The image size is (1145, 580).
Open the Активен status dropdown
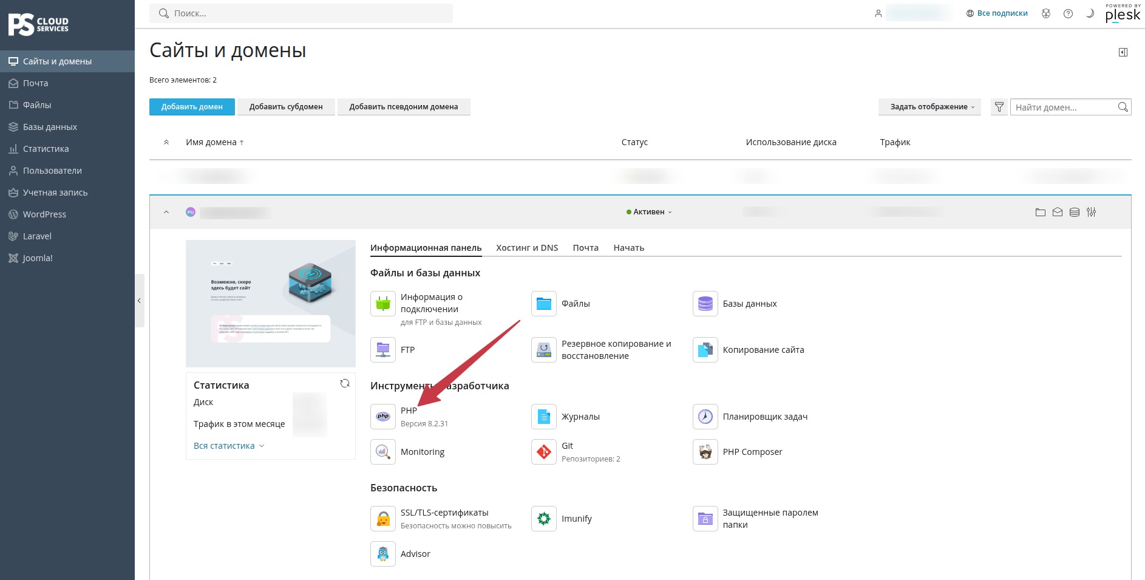[649, 212]
